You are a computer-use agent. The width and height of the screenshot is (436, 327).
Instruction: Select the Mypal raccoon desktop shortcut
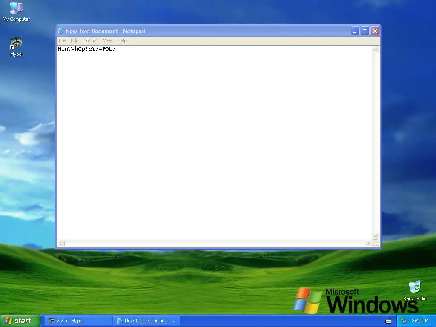[x=16, y=47]
